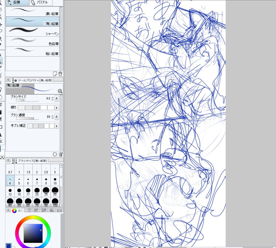The image size is (276, 248).
Task: Pick a color in the saturation square
Action: pyautogui.click(x=33, y=233)
